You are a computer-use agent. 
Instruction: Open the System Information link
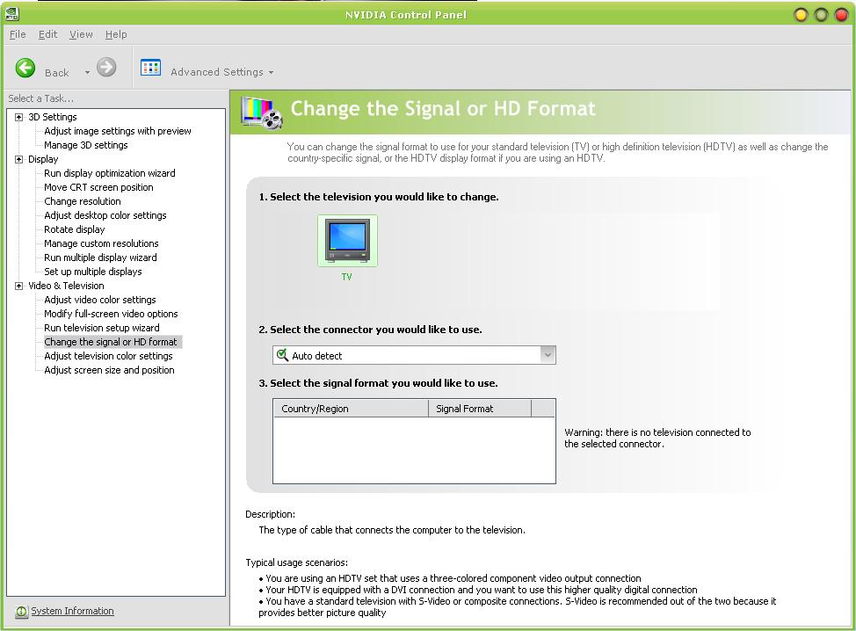click(72, 611)
